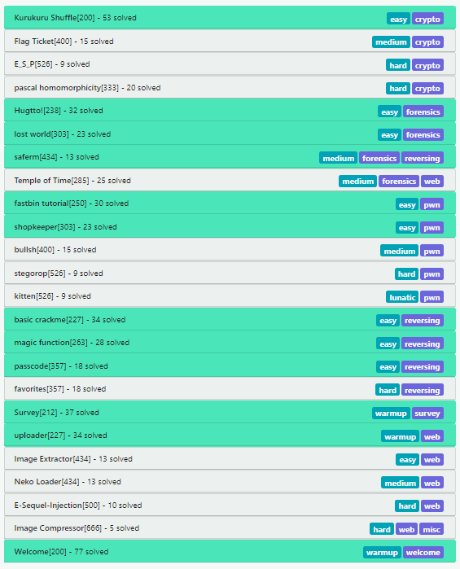
Task: Click the hard tag on favorites
Action: (388, 391)
